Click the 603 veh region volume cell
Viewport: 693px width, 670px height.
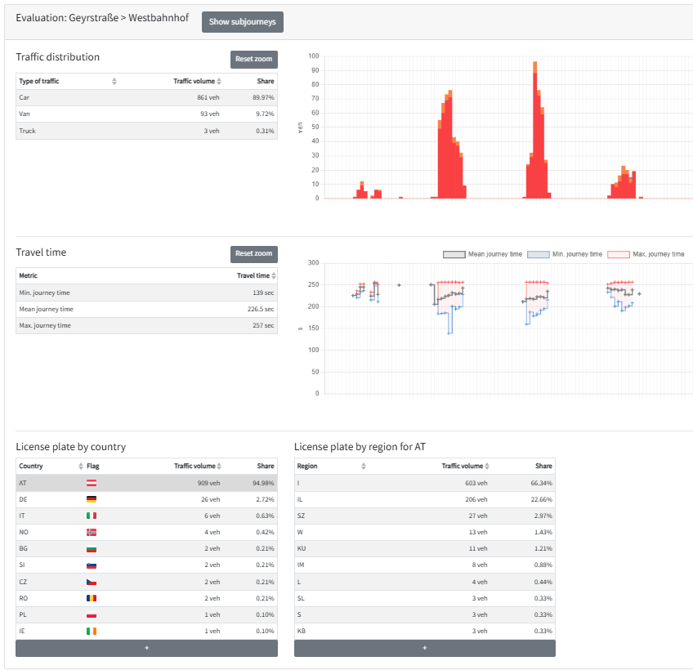pos(476,483)
